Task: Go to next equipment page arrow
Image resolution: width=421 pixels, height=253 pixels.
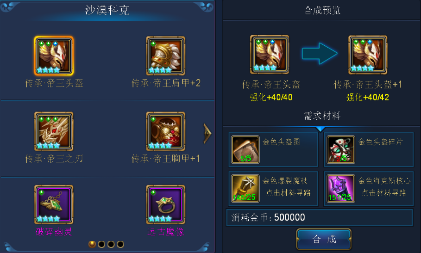Action: click(207, 133)
